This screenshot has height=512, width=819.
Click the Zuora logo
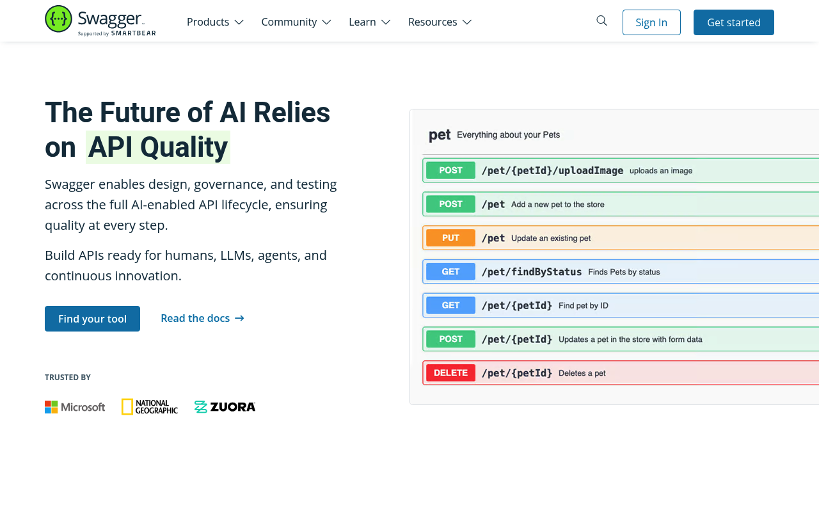point(225,407)
